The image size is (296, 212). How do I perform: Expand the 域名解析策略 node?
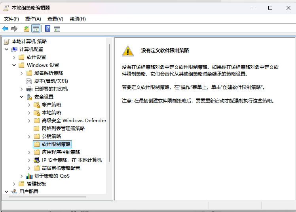[x=21, y=73]
